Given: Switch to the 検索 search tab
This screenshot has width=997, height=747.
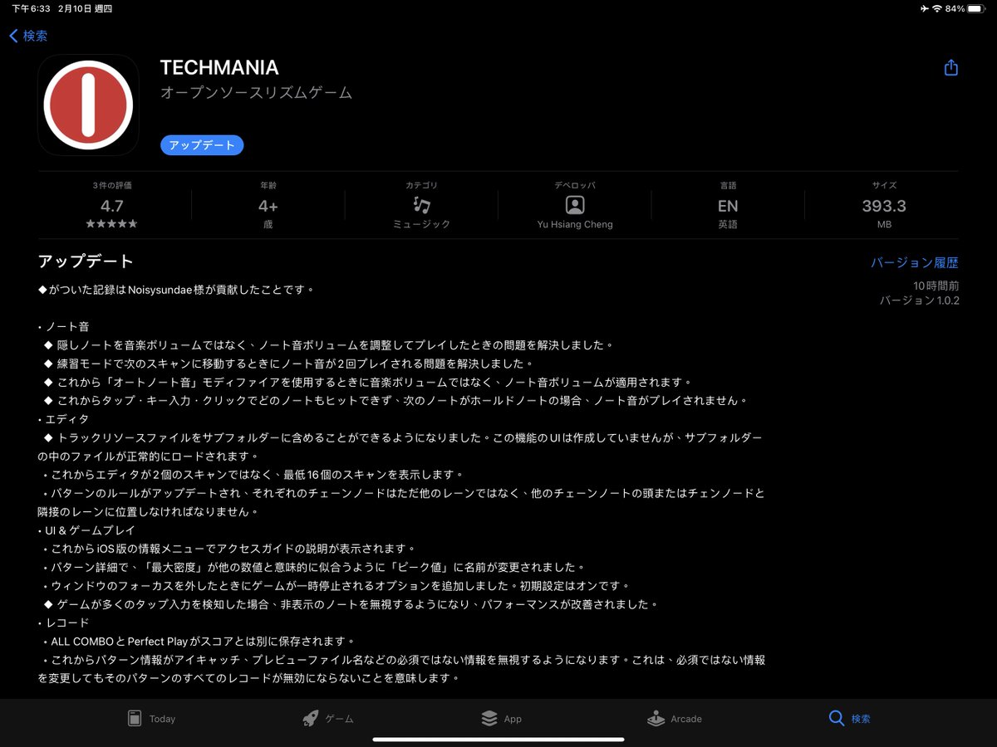Looking at the screenshot, I should pos(849,719).
